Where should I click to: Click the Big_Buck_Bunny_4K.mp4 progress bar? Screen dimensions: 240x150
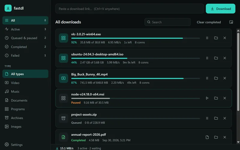pos(136,79)
